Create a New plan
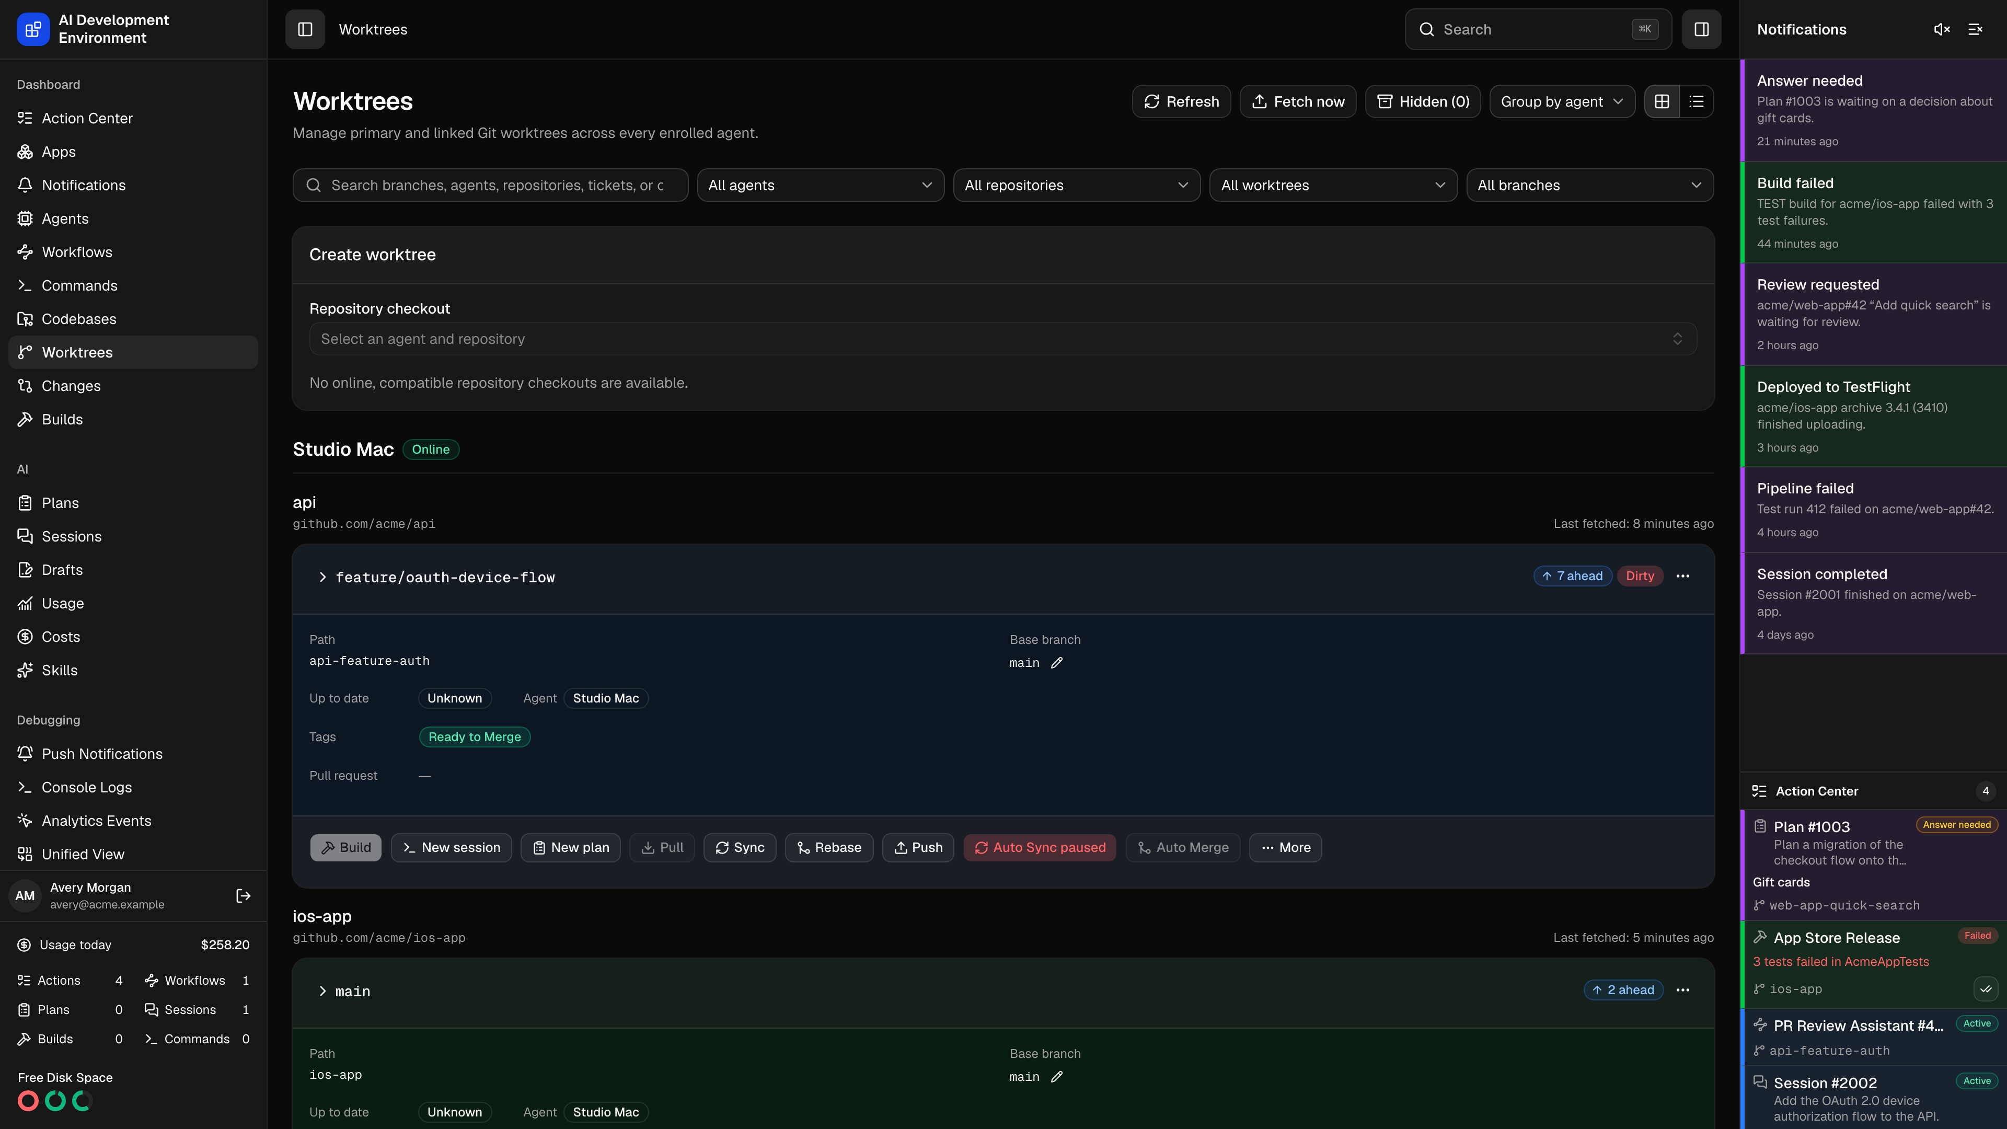 [x=570, y=848]
